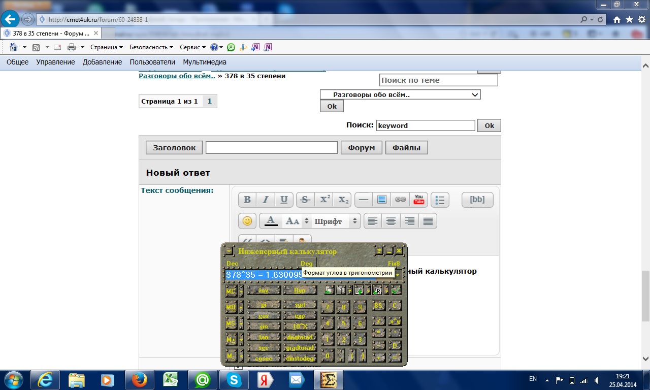
Task: Center the message text
Action: click(x=391, y=221)
